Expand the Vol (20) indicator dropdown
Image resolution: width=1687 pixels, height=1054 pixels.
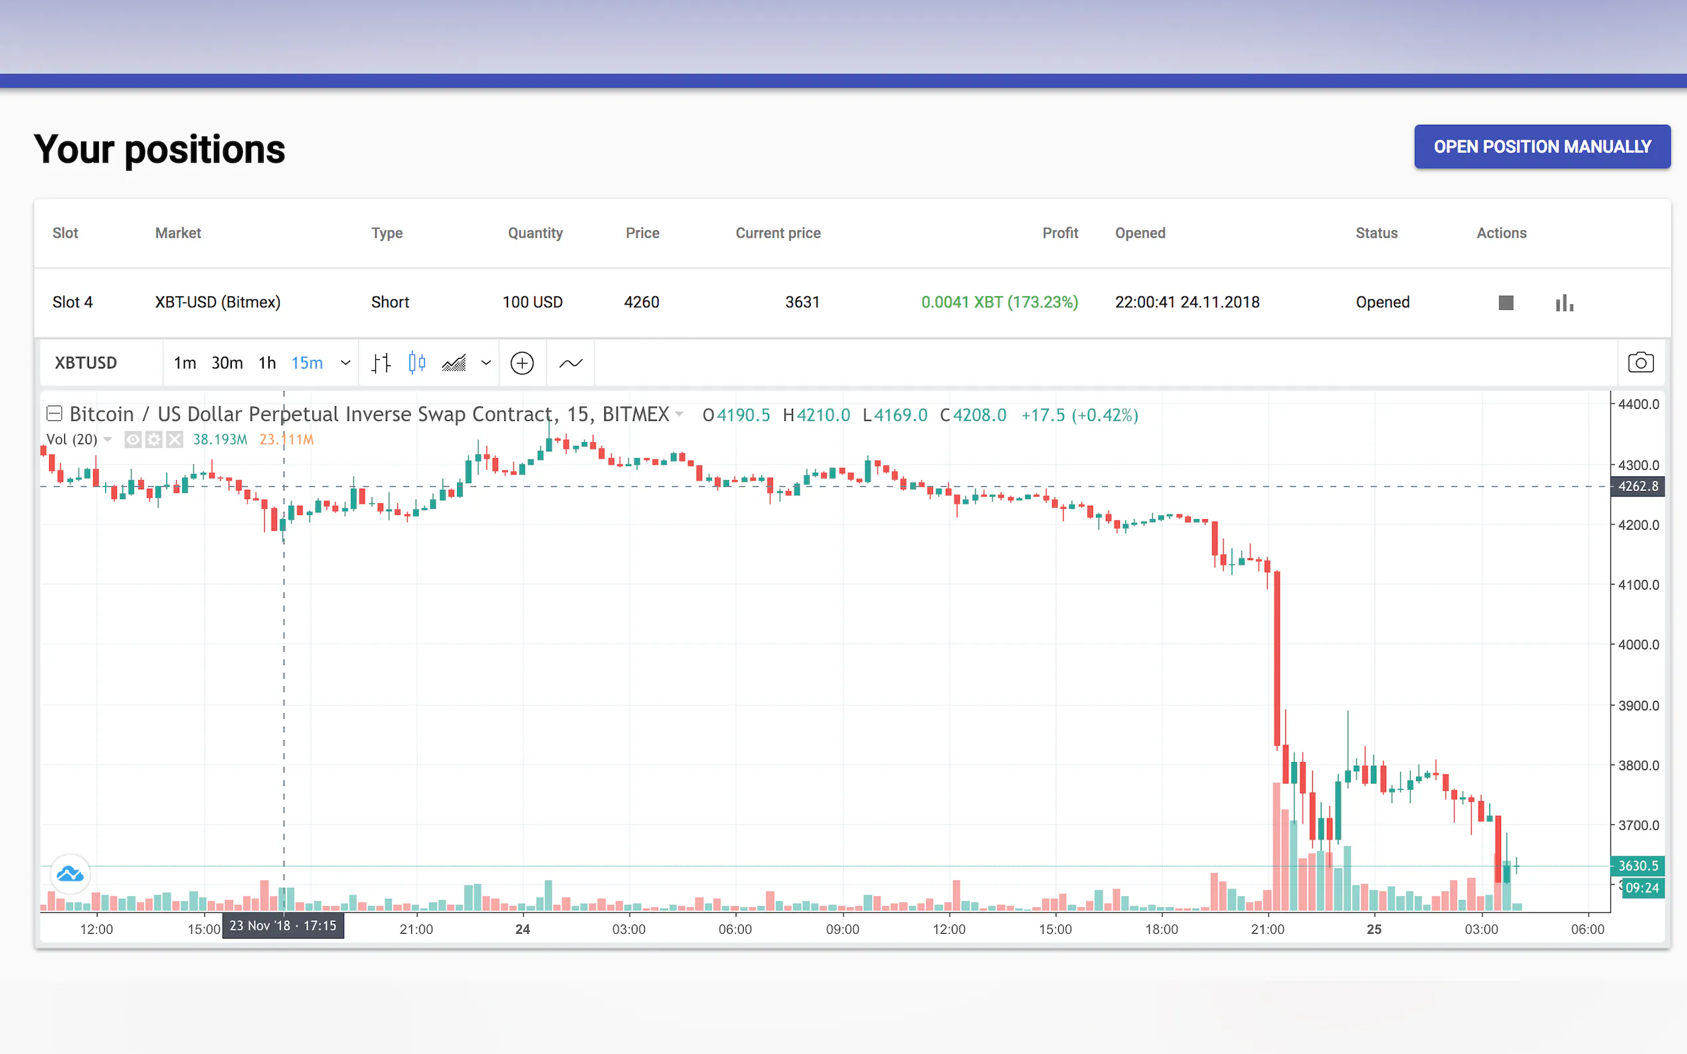(108, 439)
